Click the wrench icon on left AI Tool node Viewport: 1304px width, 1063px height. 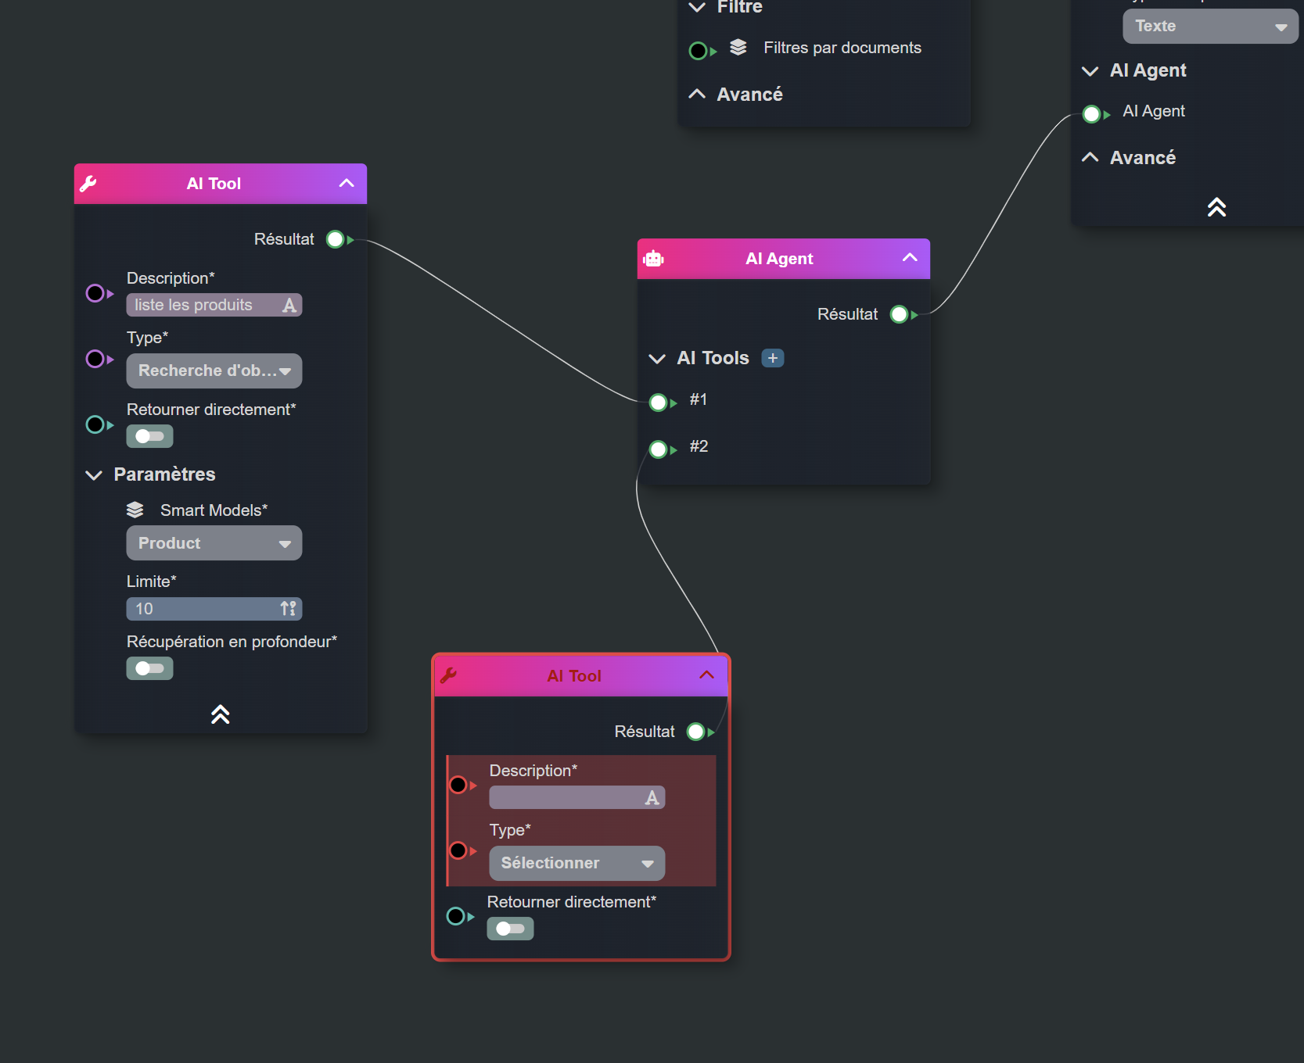pyautogui.click(x=88, y=184)
